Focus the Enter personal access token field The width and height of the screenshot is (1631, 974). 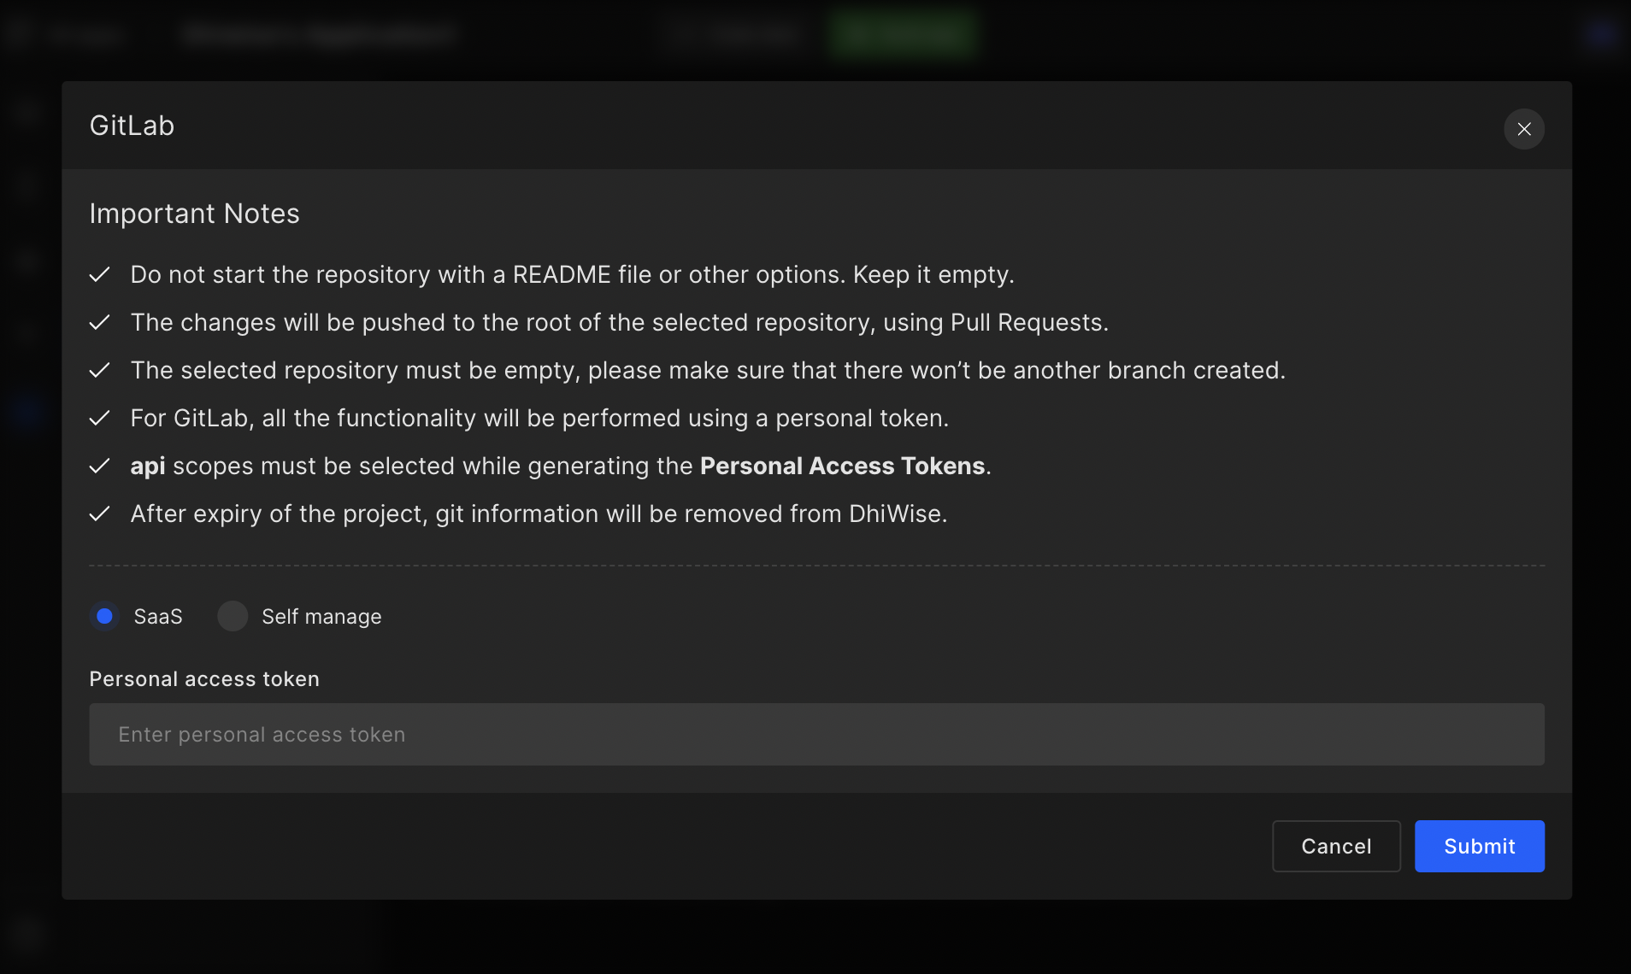[816, 734]
